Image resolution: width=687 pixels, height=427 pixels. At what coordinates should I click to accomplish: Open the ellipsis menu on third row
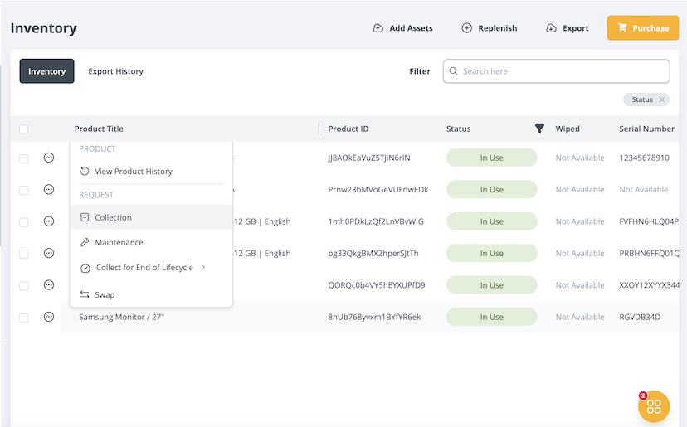49,221
